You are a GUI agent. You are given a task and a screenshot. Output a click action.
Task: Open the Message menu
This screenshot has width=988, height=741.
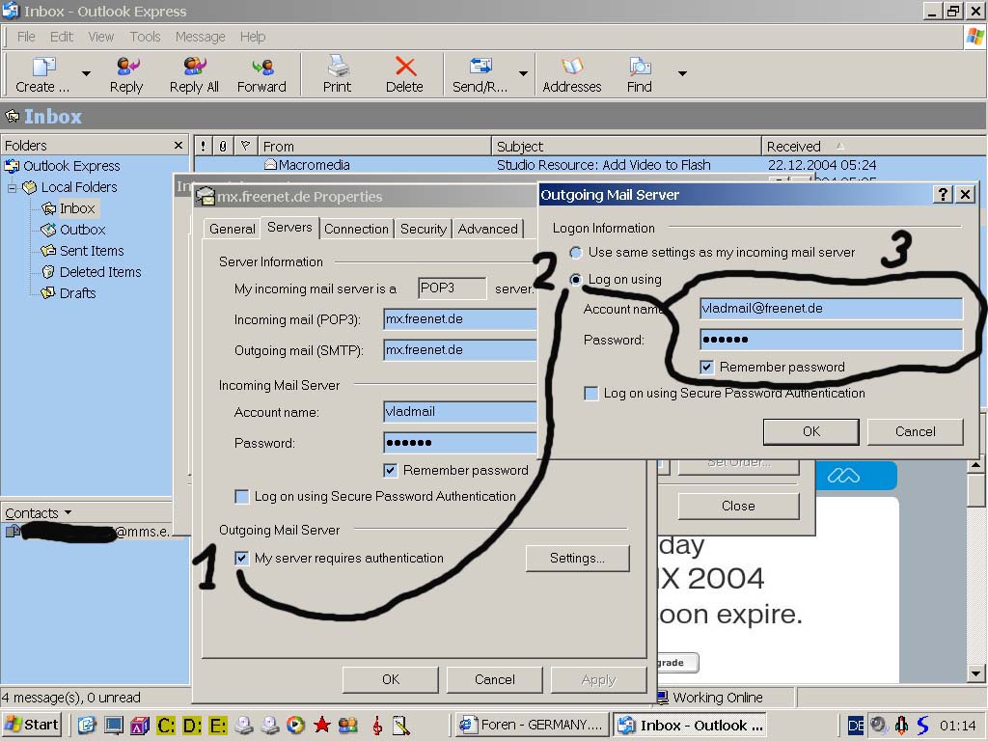click(201, 37)
